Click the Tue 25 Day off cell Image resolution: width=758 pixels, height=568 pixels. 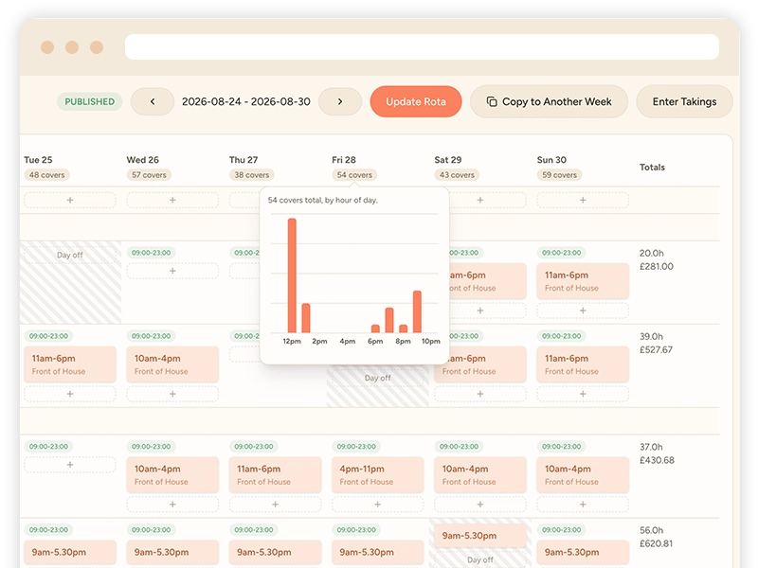(x=70, y=255)
